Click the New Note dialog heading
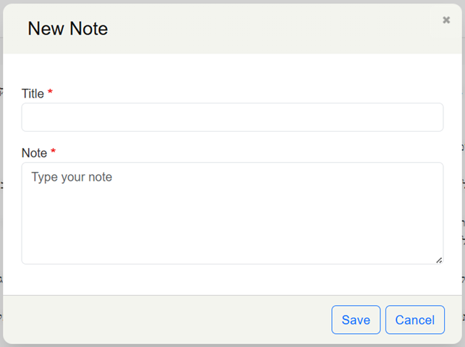Viewport: 465px width, 347px height. [67, 29]
